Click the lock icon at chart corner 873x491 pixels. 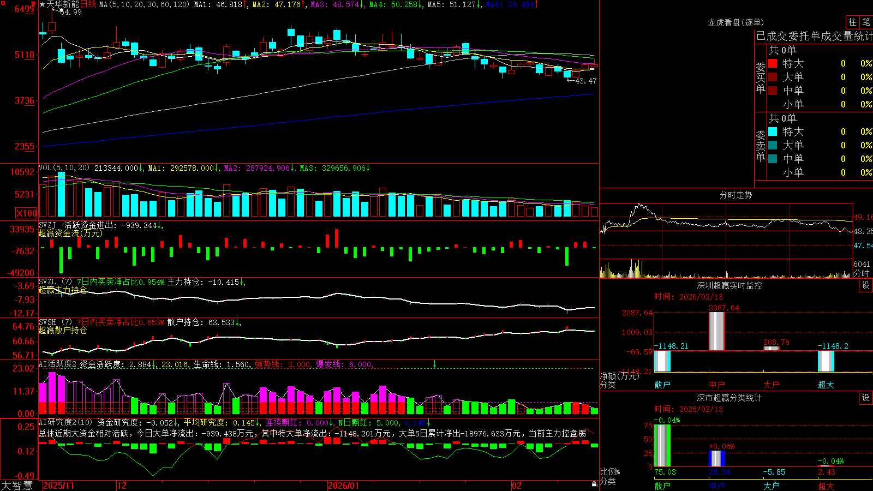pos(594,484)
